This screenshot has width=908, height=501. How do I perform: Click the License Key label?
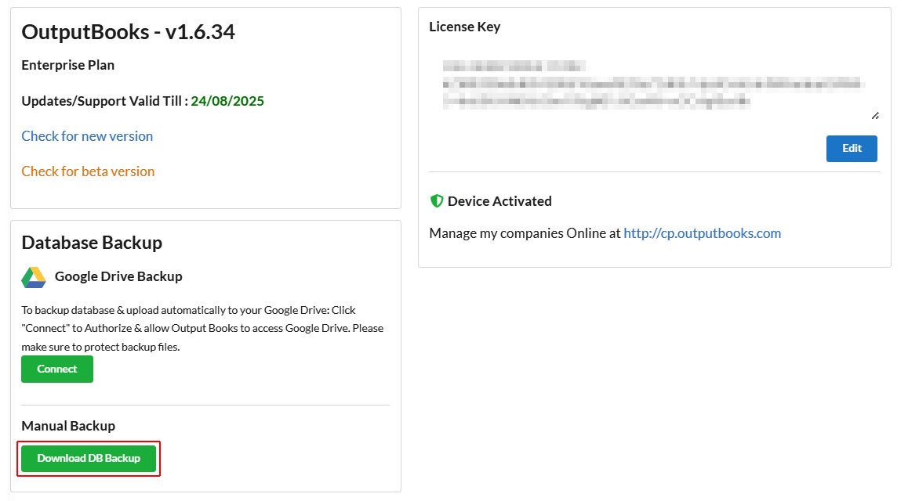464,27
